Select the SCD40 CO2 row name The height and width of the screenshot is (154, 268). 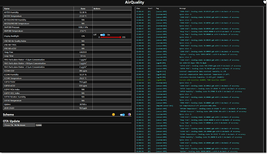pos(9,71)
